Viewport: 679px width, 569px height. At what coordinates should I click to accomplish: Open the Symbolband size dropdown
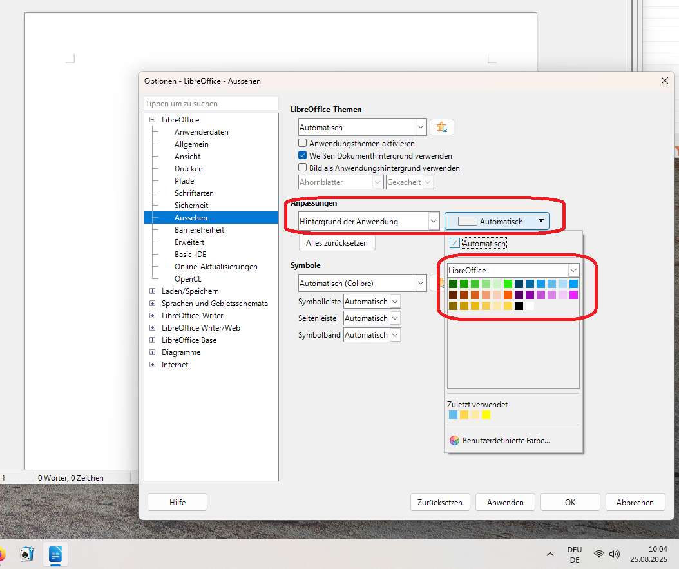(372, 334)
